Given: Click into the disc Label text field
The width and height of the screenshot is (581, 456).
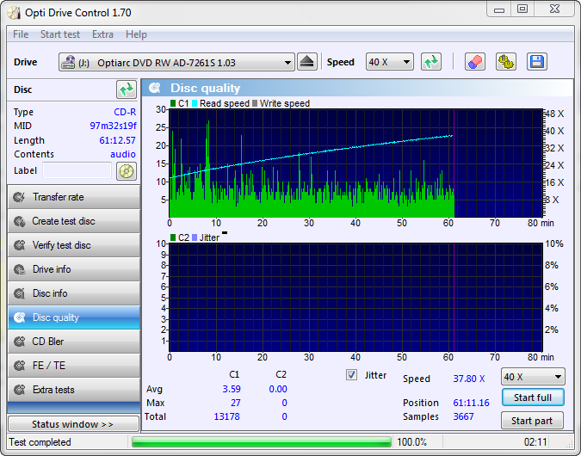Looking at the screenshot, I should 77,170.
